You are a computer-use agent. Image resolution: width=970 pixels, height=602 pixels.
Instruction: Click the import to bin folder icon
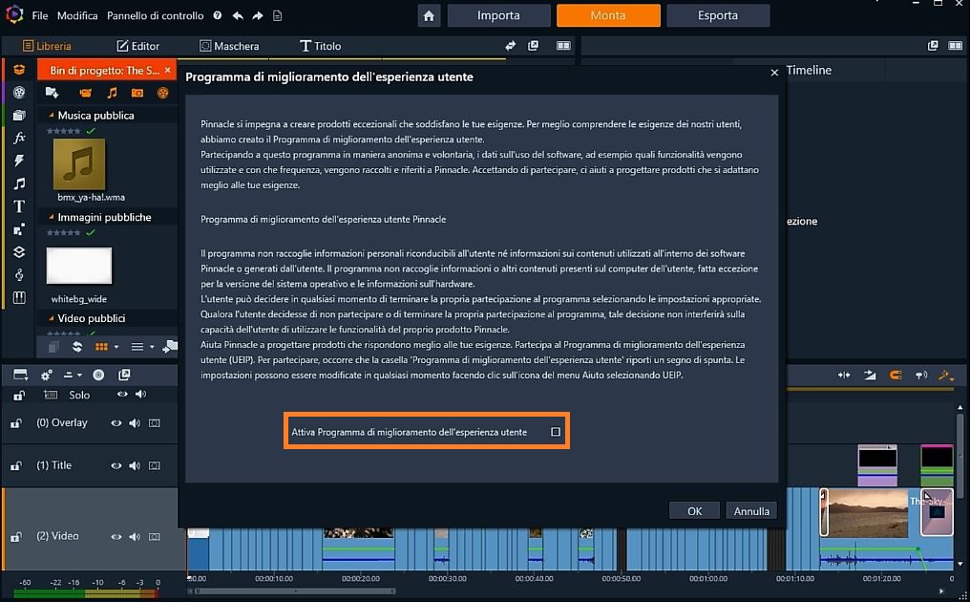52,93
